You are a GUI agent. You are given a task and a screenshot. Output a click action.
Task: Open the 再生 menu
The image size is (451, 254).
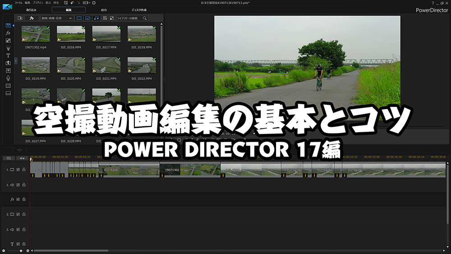pos(56,3)
